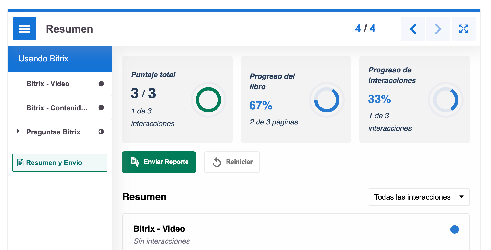The width and height of the screenshot is (491, 250).
Task: Open the Bitrix - Video summary heading
Action: (159, 229)
